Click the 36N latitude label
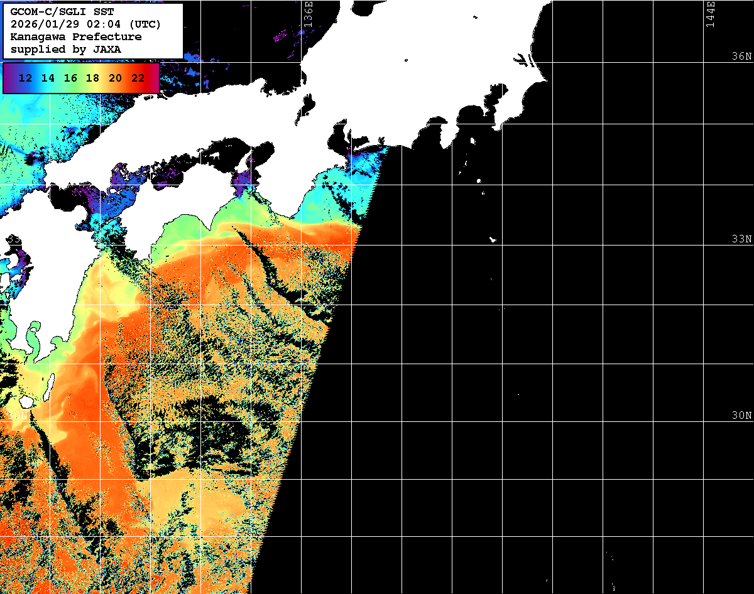 click(741, 57)
